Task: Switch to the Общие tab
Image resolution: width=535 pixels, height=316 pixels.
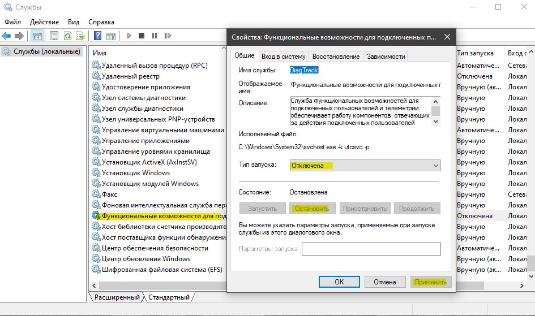Action: pos(245,55)
